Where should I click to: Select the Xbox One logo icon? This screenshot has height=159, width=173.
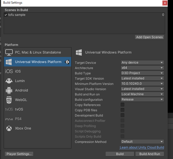click(9, 128)
